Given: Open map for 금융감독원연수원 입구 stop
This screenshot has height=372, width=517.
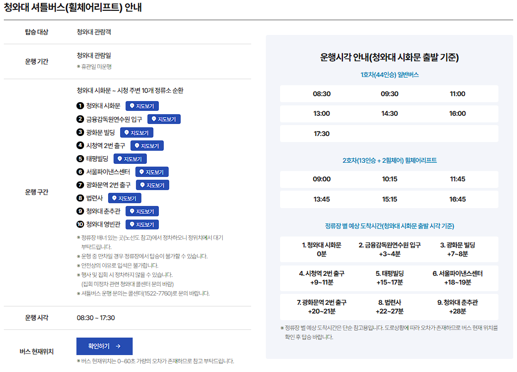Looking at the screenshot, I should pyautogui.click(x=165, y=119).
